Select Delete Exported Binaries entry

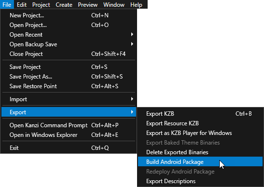[200, 152]
